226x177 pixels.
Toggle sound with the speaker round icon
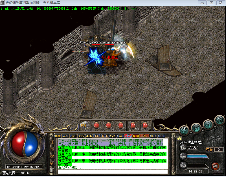(x=220, y=120)
